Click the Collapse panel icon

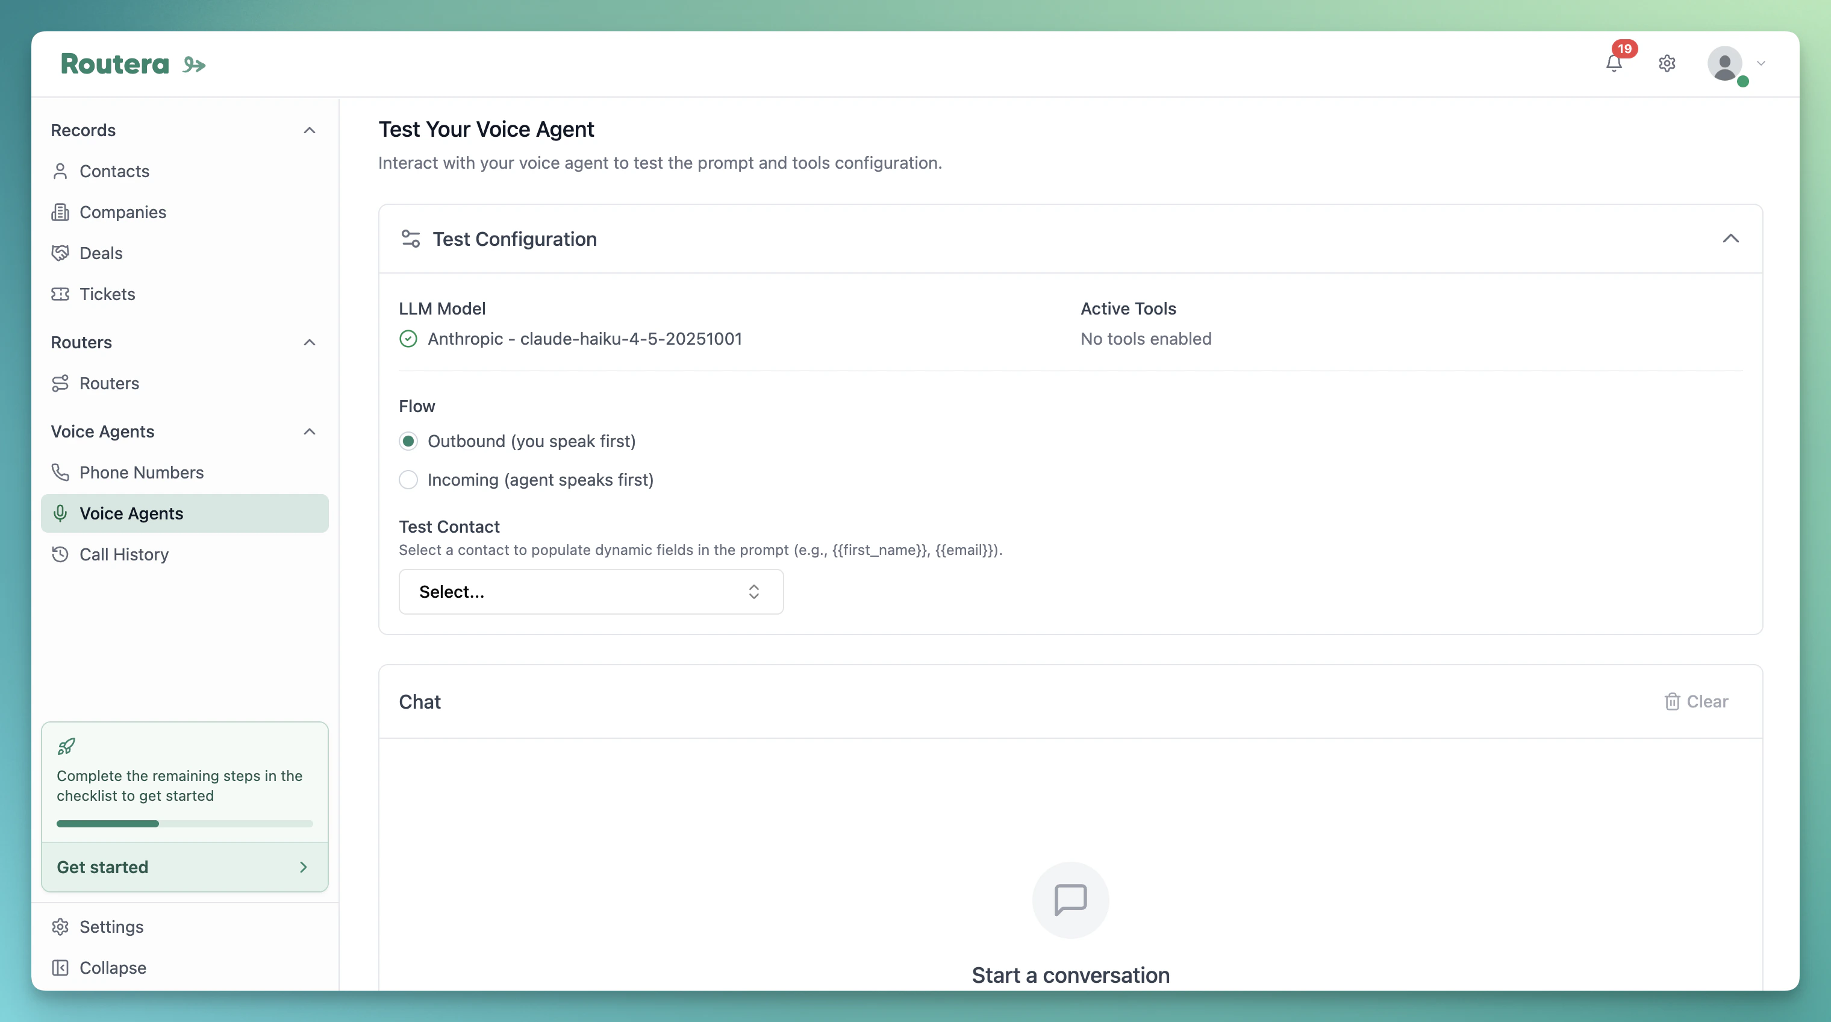(60, 968)
